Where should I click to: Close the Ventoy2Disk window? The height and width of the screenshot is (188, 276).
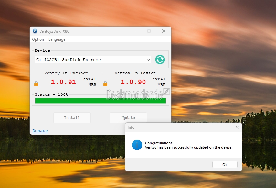point(164,31)
